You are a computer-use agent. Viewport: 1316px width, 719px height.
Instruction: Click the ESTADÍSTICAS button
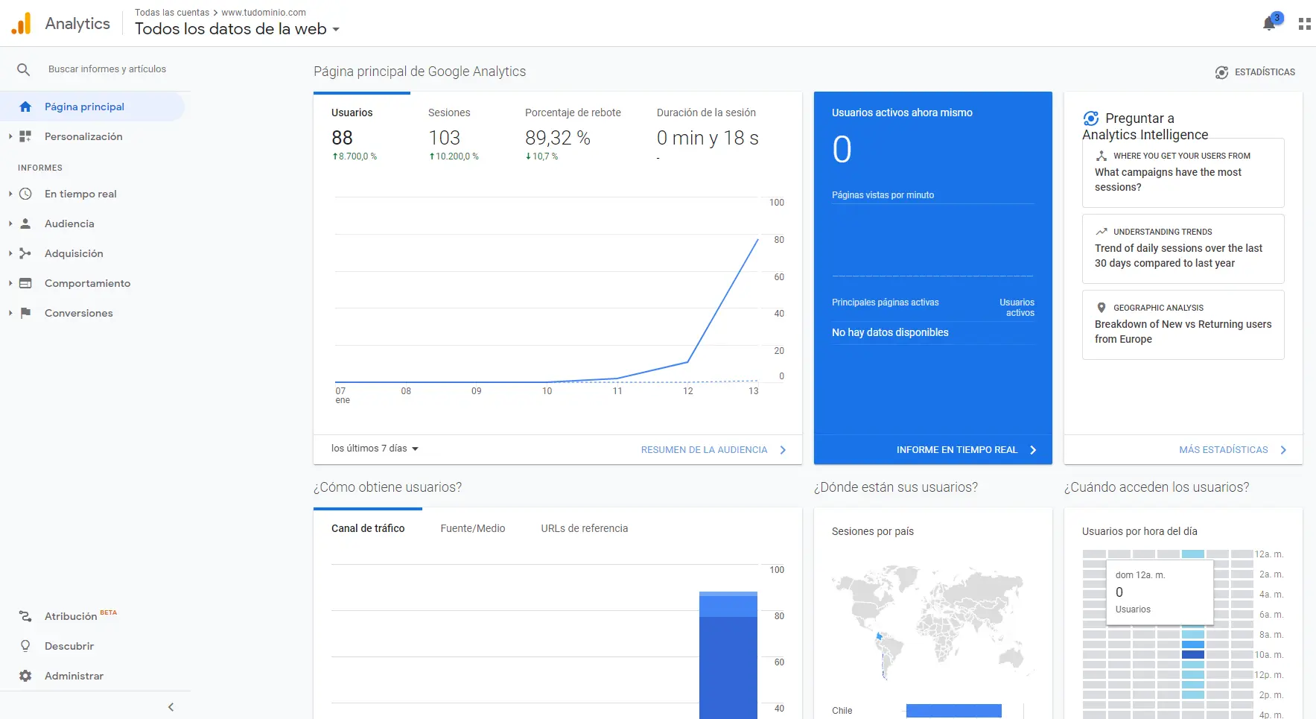click(x=1255, y=72)
